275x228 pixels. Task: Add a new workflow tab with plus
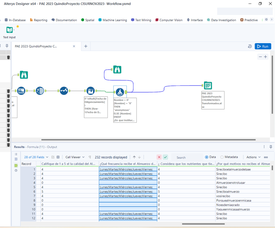[x=86, y=46]
